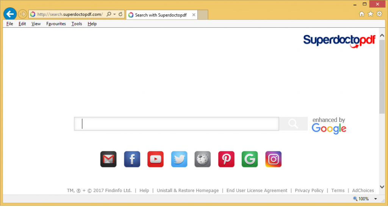Screen dimensions: 388x214
Task: Click the forward navigation arrow
Action: click(22, 14)
